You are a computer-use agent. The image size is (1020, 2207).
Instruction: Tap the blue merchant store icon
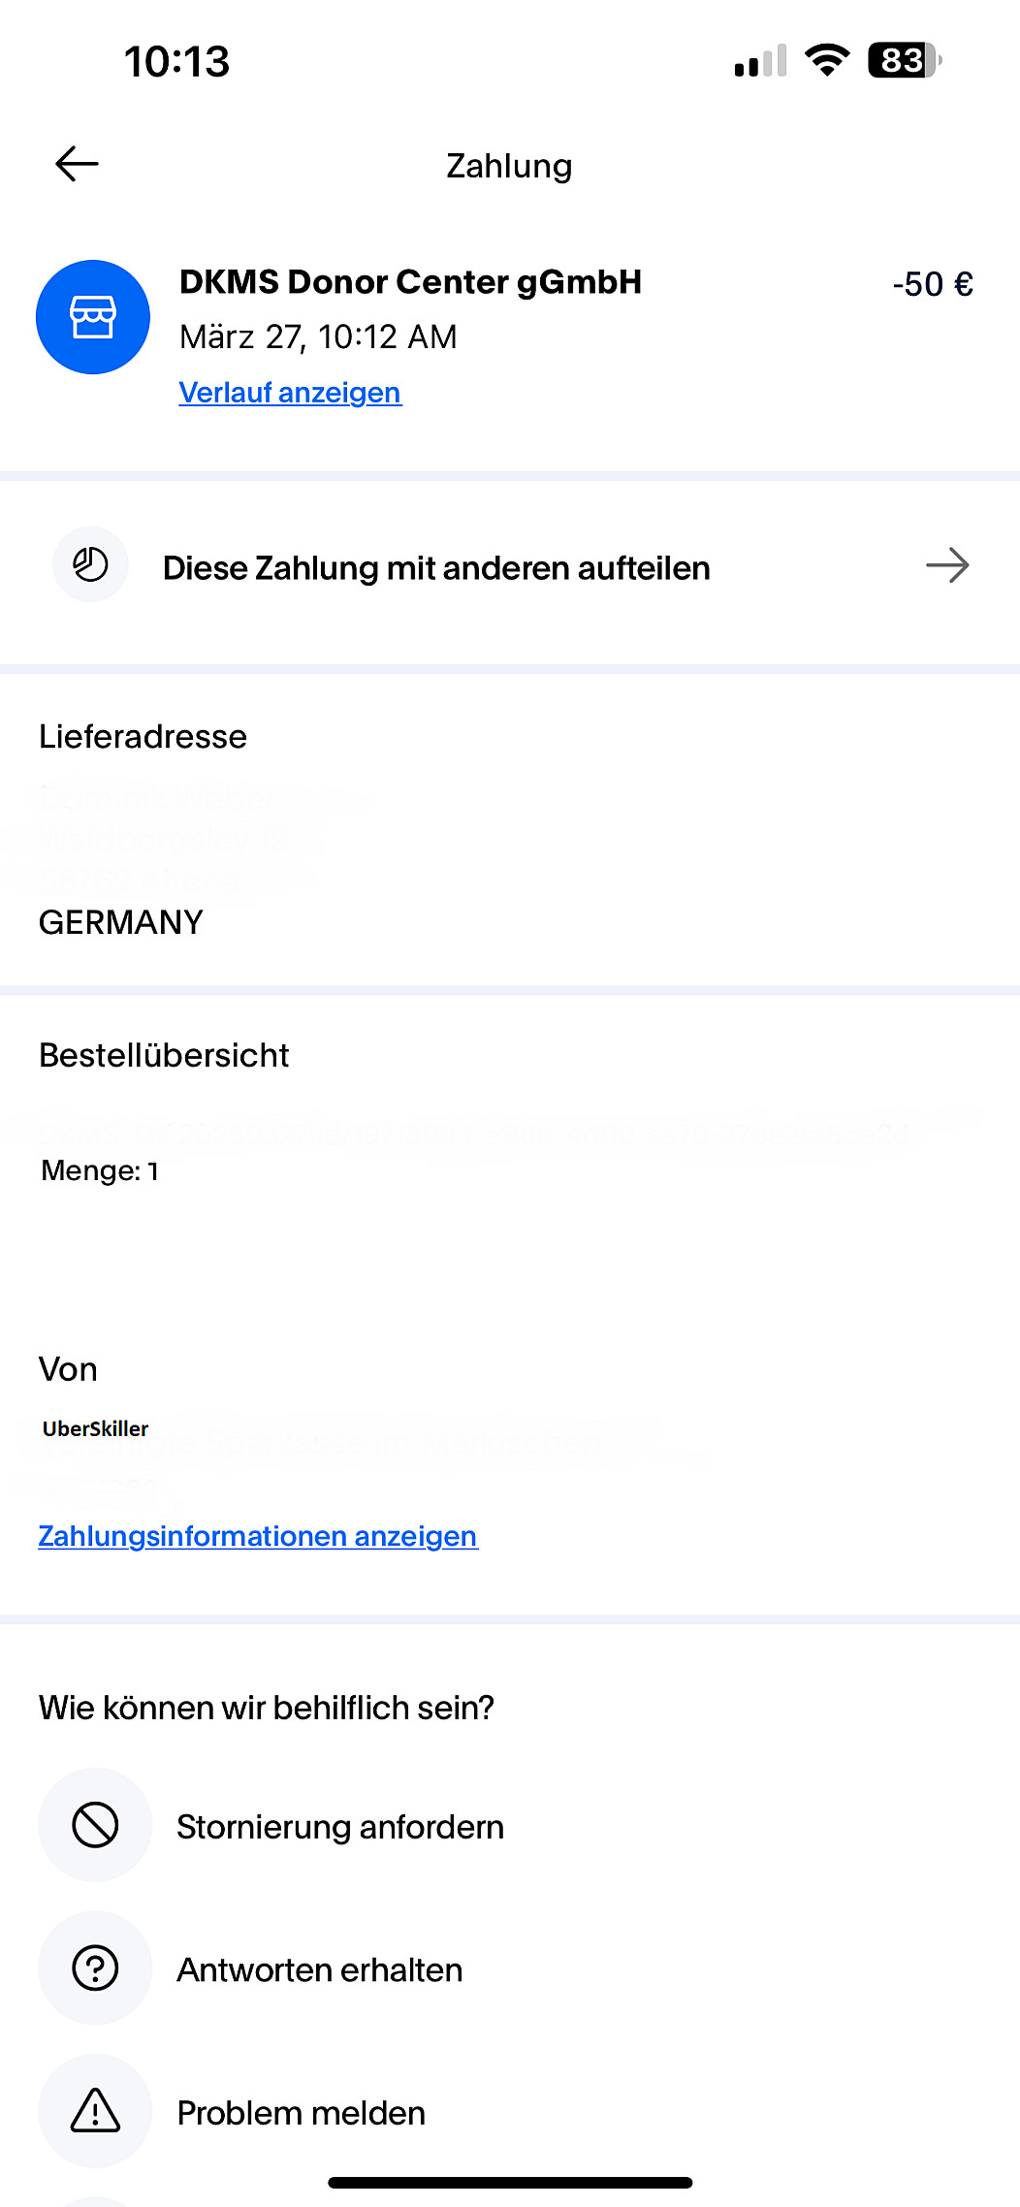93,317
